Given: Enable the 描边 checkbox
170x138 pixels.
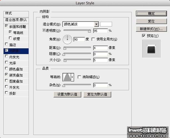Looking at the screenshot, I should pyautogui.click(x=6, y=44).
